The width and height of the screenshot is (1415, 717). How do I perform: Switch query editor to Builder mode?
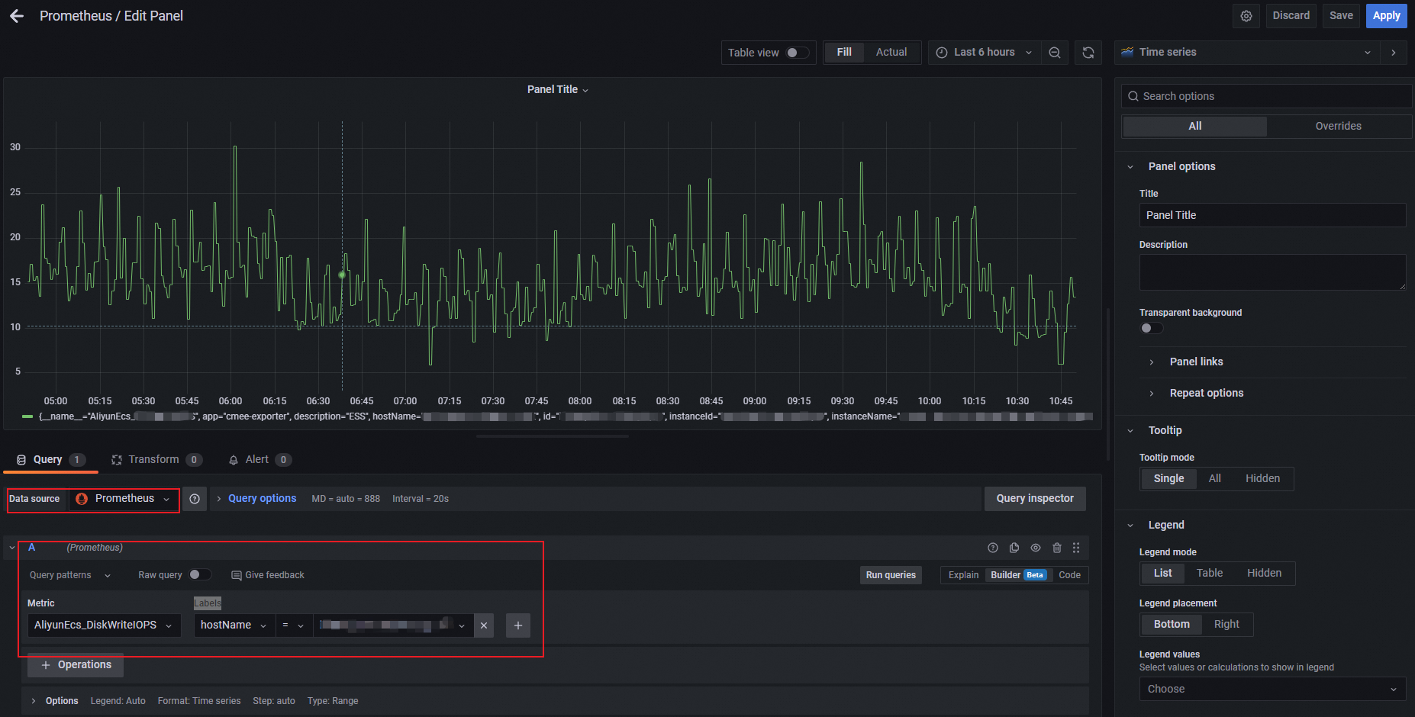pos(1017,575)
